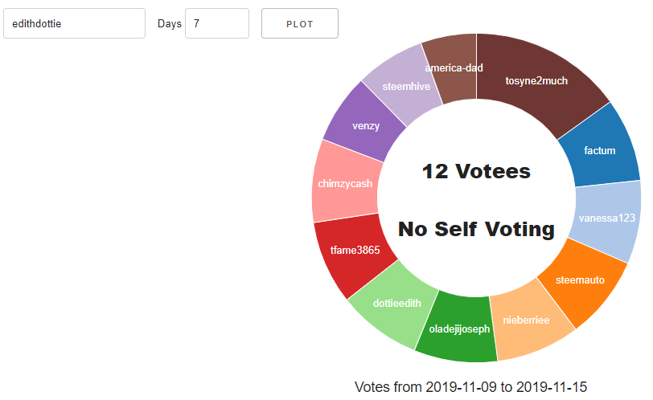Click the Days label text

169,24
